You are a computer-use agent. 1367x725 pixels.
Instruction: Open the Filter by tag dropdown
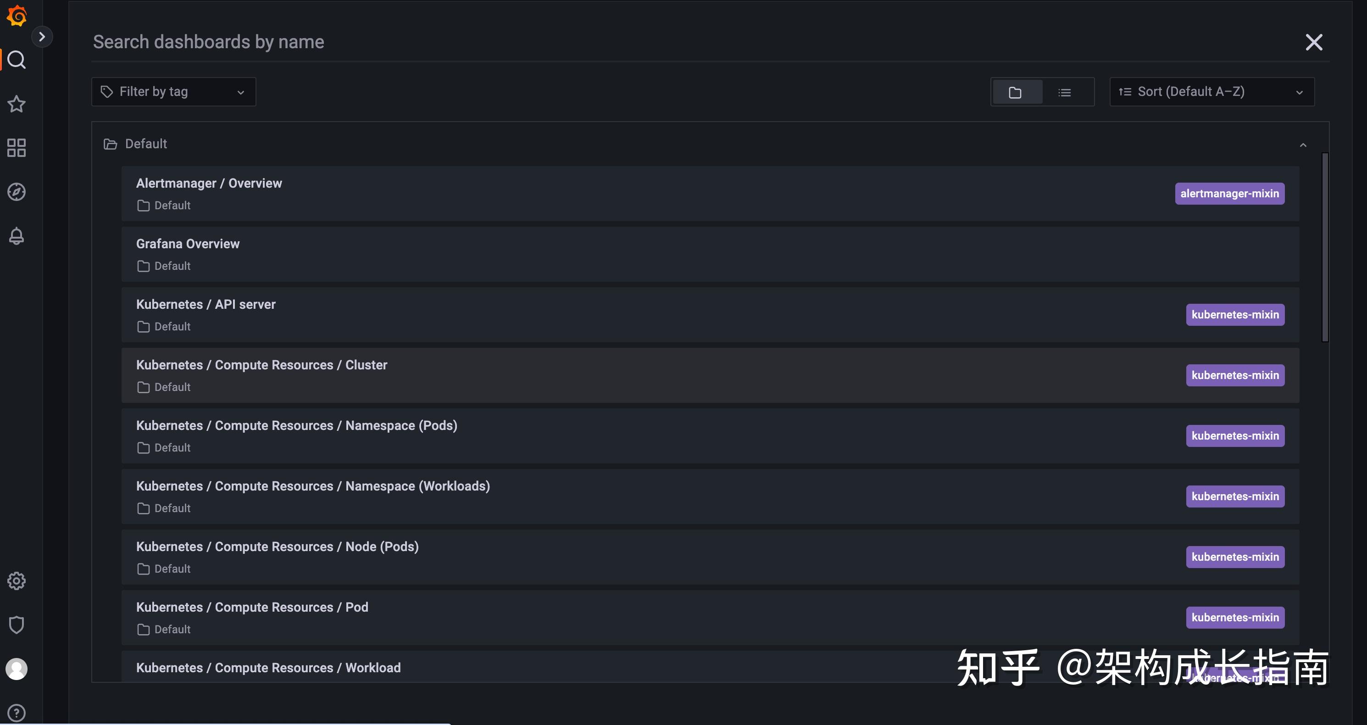[173, 92]
